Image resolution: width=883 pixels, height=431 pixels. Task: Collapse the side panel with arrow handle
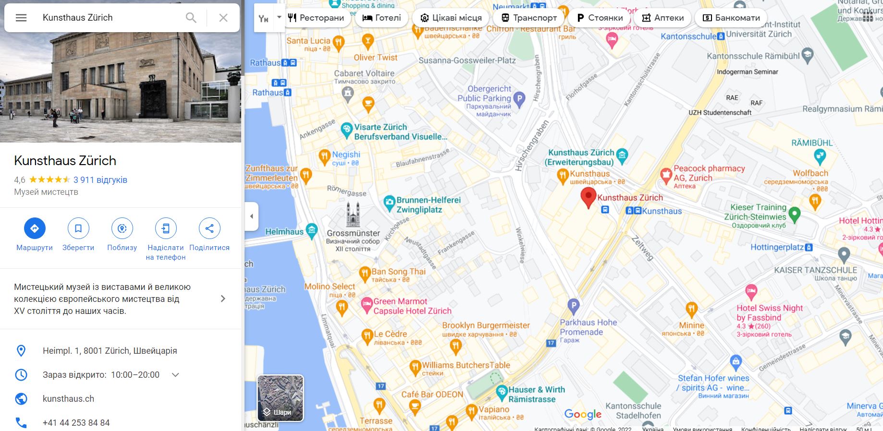pyautogui.click(x=251, y=216)
